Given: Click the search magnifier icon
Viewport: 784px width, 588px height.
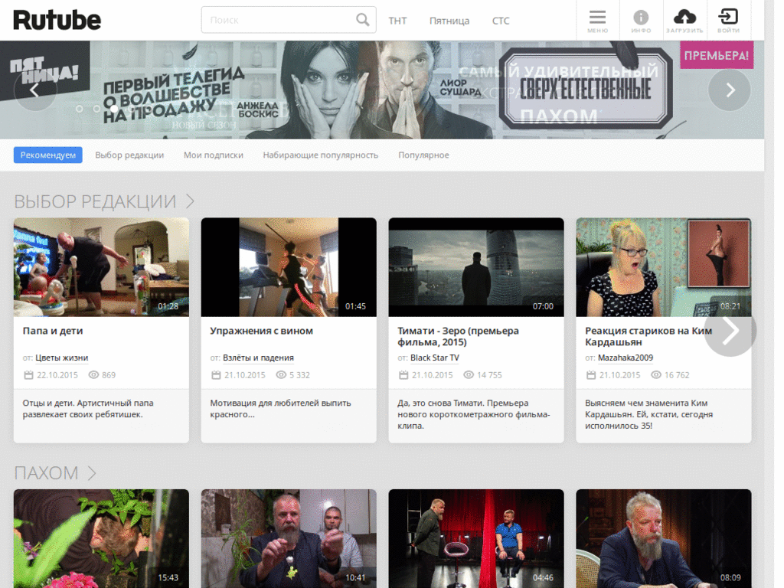Looking at the screenshot, I should point(363,20).
